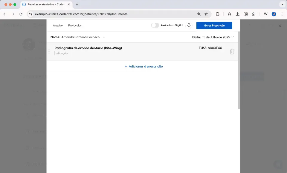Grab the drag handle of Radiografia item
This screenshot has height=173, width=287.
pos(49,52)
